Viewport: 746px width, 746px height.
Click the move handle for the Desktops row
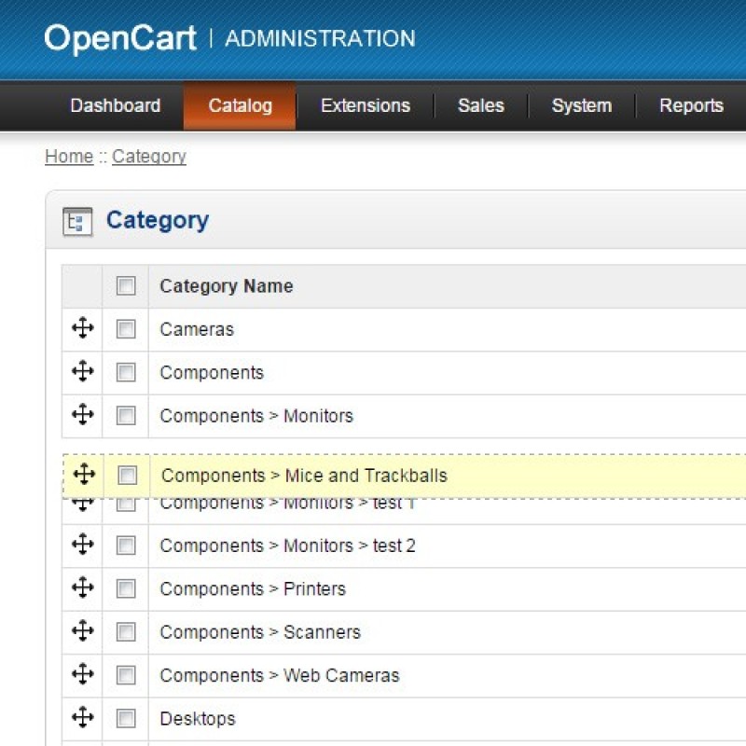(82, 718)
